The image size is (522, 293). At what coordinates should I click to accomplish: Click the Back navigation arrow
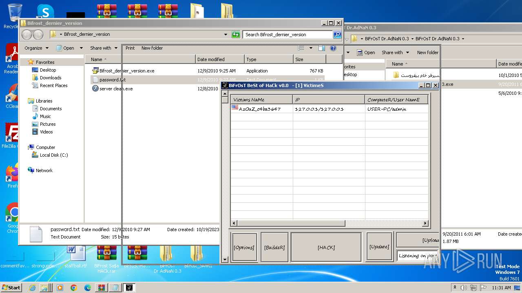[x=27, y=35]
